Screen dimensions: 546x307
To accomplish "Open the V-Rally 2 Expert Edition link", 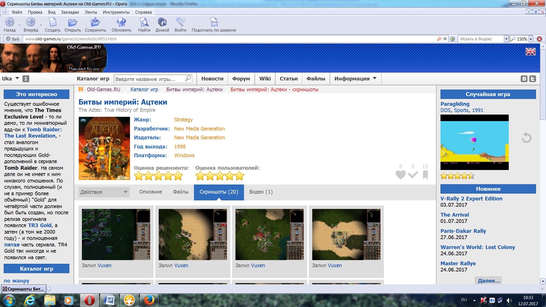I will (x=471, y=199).
